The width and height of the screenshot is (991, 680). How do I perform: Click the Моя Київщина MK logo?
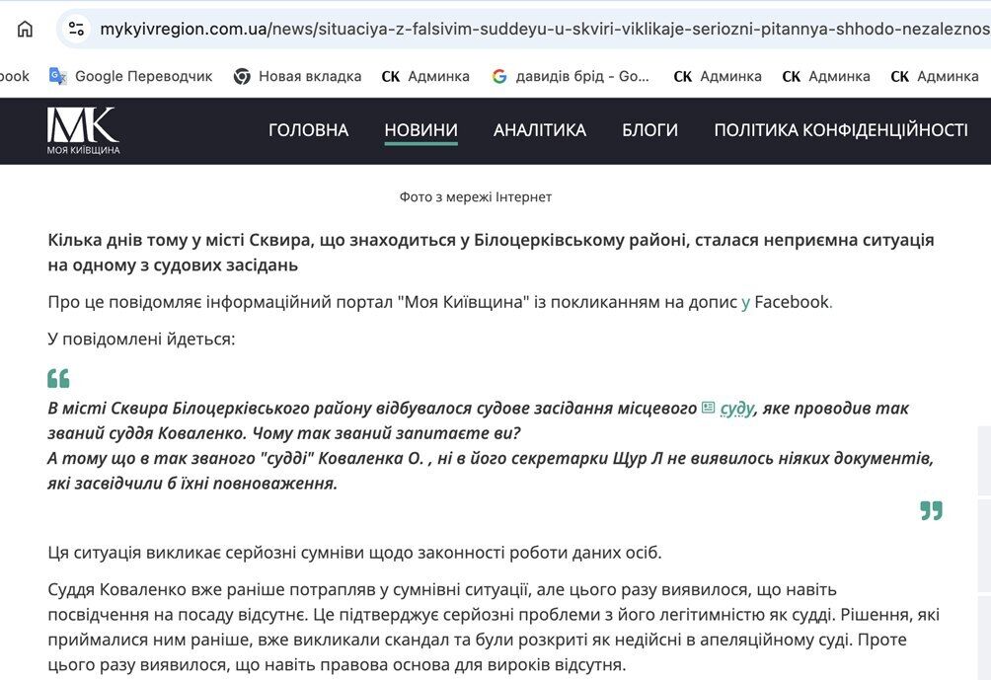coord(83,131)
